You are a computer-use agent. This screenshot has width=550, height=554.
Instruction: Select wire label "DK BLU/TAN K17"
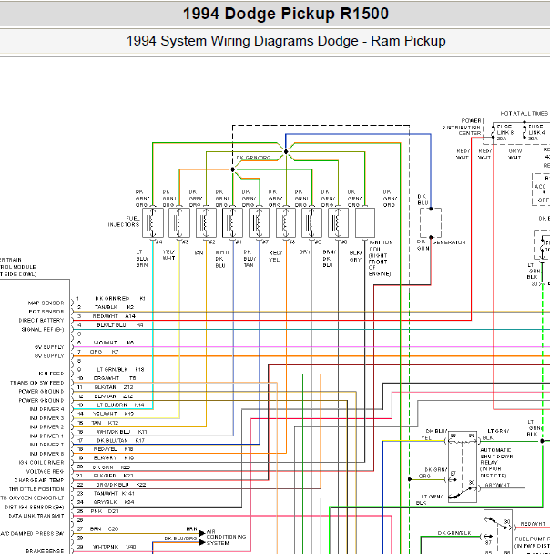point(120,441)
